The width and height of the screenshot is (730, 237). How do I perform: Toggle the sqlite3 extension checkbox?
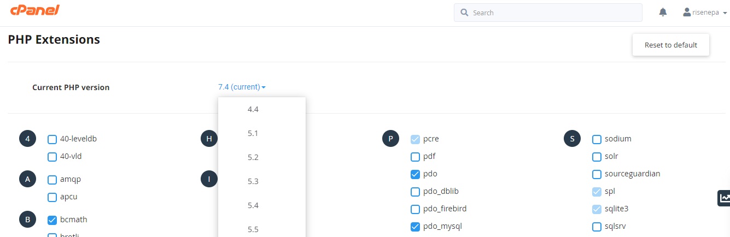point(597,209)
